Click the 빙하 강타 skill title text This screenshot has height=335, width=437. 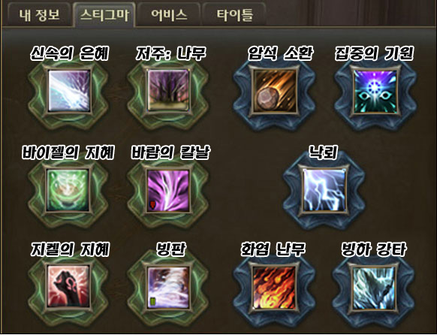tap(374, 249)
